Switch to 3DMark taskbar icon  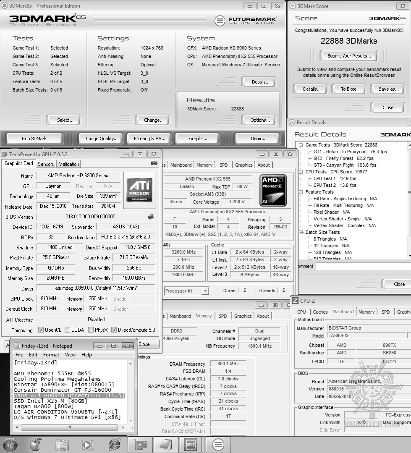coord(218,445)
